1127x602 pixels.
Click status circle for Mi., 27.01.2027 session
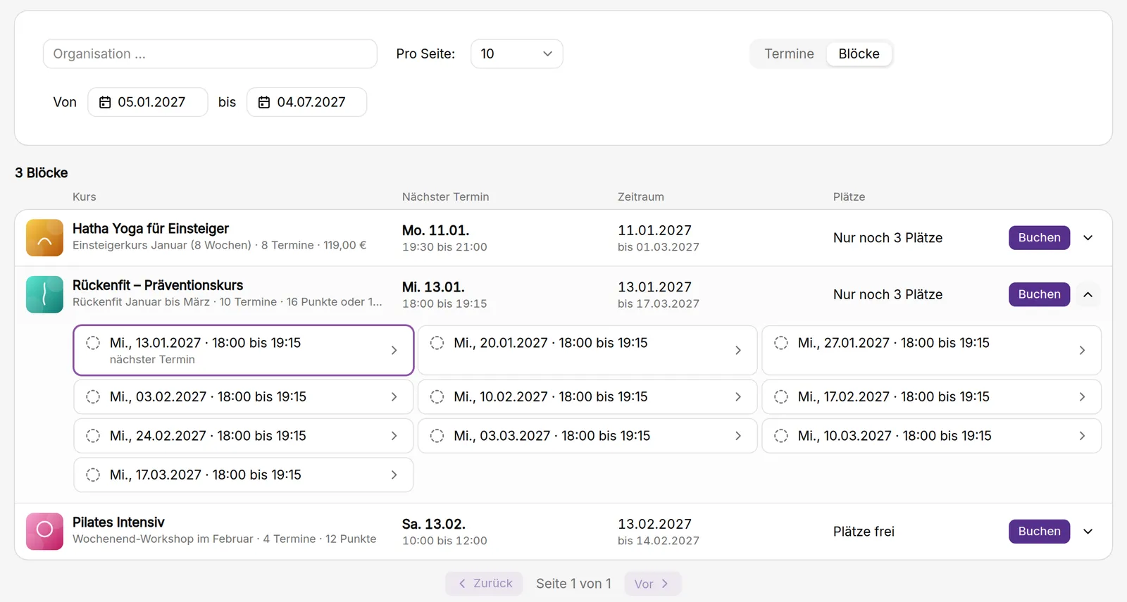(x=781, y=343)
